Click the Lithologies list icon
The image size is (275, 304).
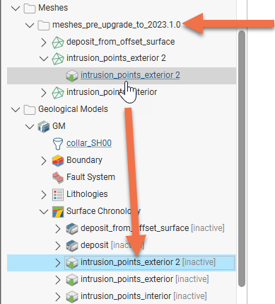(58, 195)
